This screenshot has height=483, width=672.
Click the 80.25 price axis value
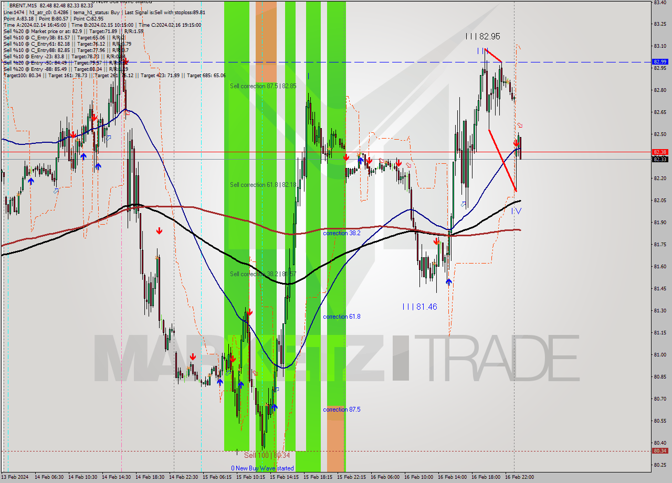coord(659,465)
